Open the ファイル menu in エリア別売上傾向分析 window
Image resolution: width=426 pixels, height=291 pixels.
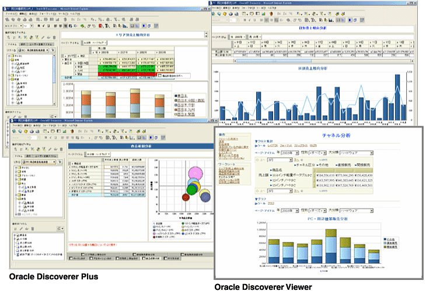(x=11, y=13)
